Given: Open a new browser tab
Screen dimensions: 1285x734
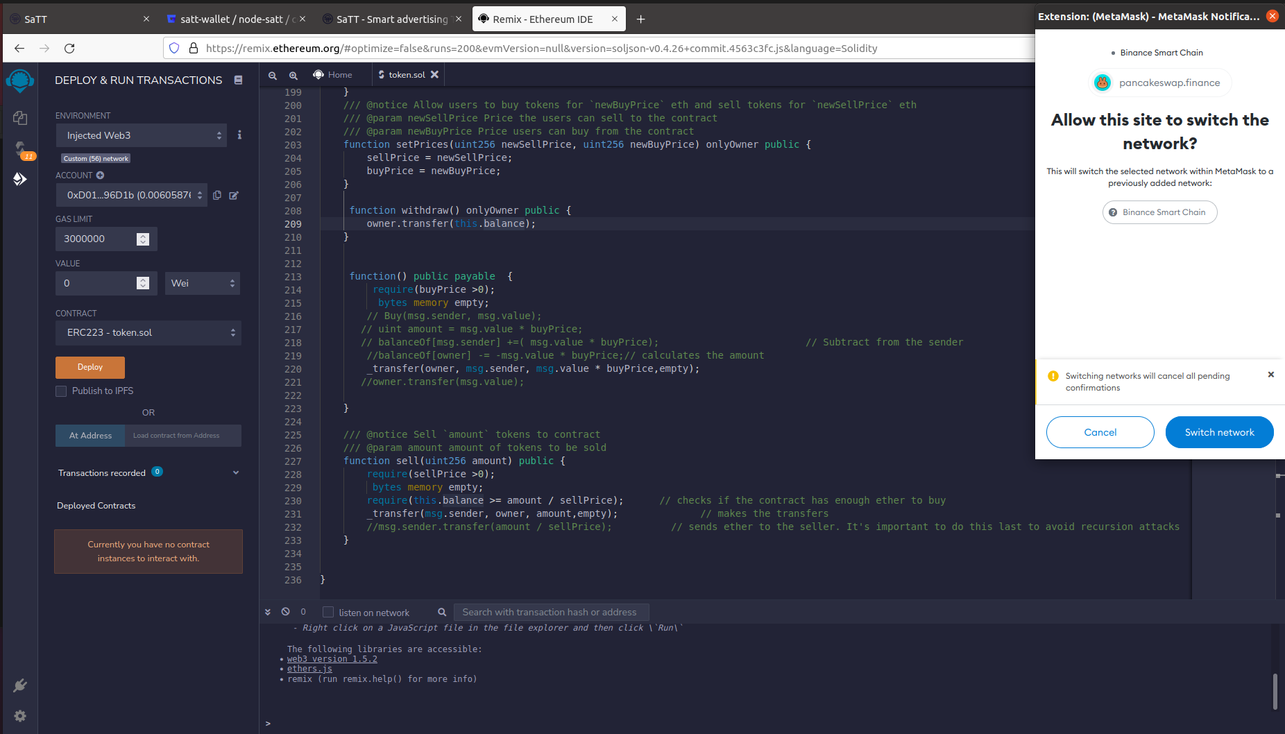Looking at the screenshot, I should 641,19.
